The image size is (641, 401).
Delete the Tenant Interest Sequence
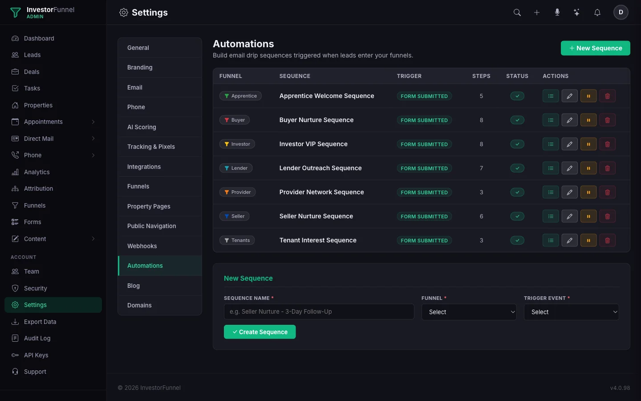point(608,241)
